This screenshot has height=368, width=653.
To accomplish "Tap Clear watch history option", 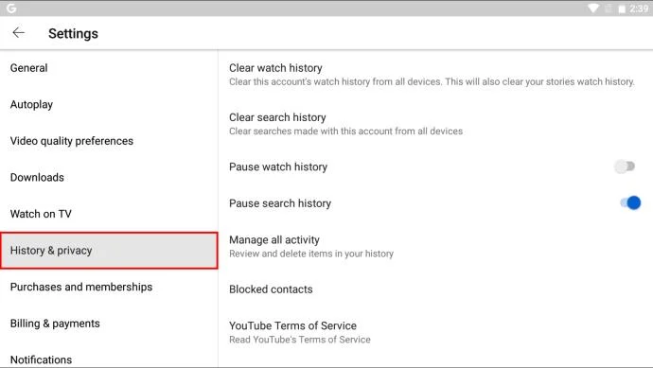I will pyautogui.click(x=435, y=75).
